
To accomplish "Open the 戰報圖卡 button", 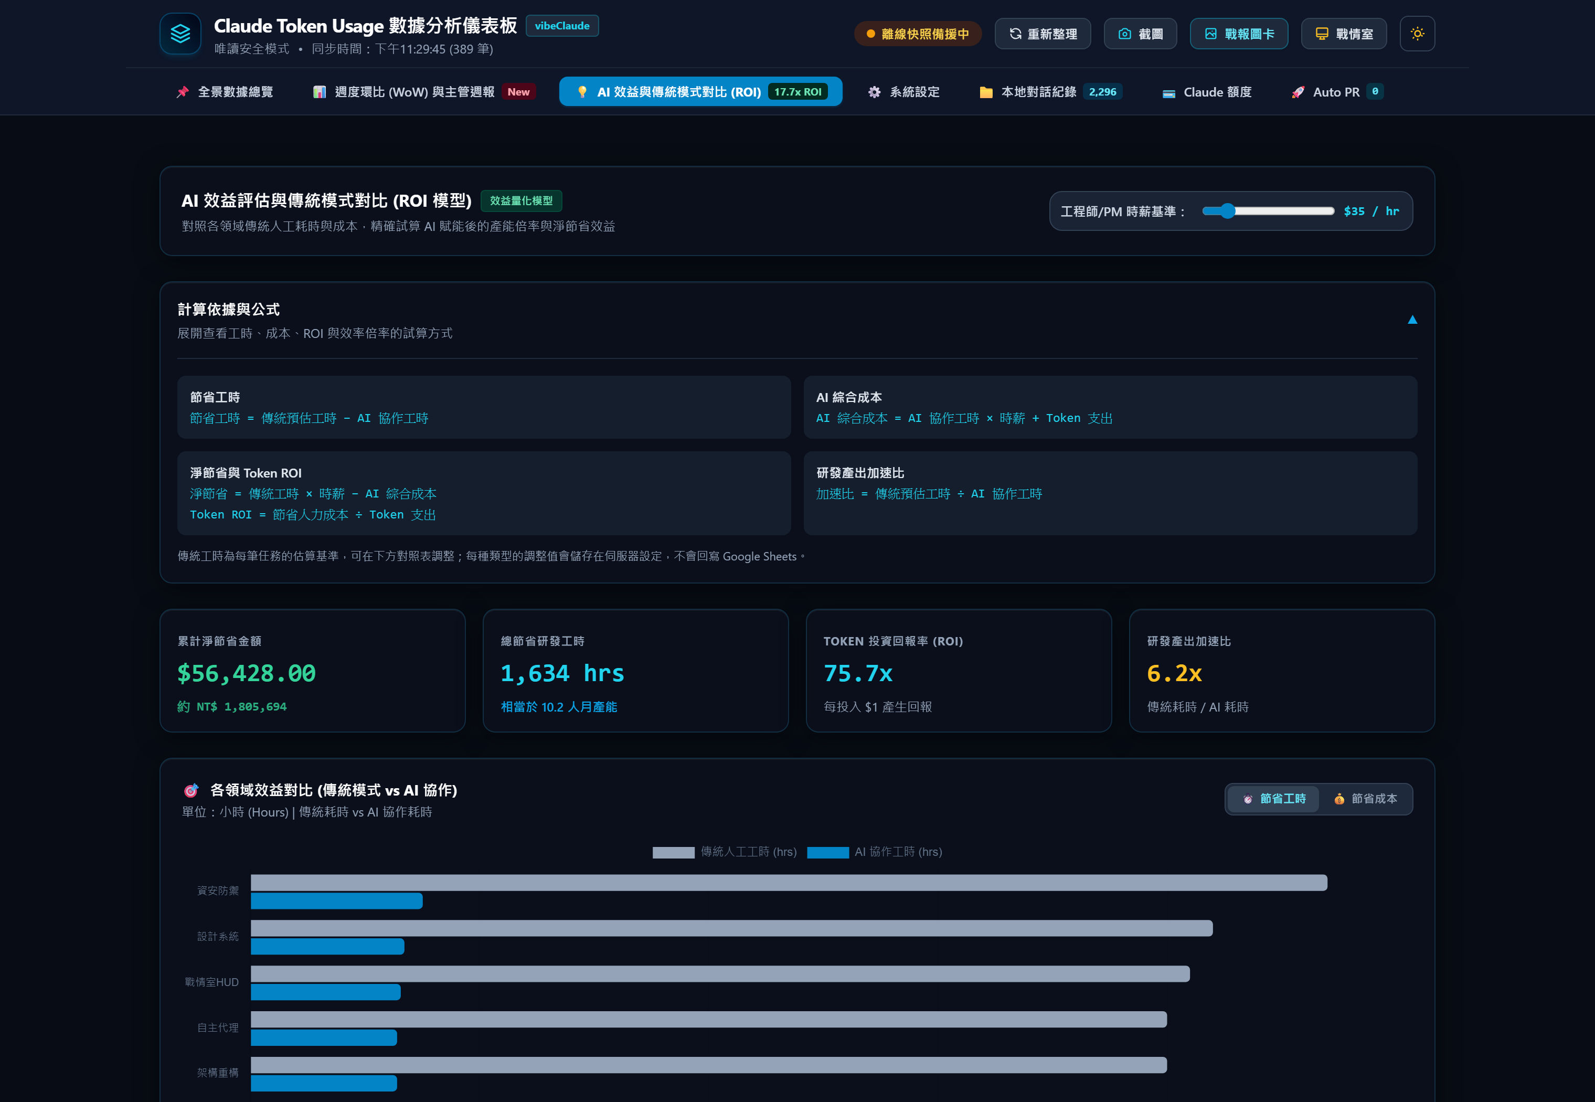I will [1239, 34].
